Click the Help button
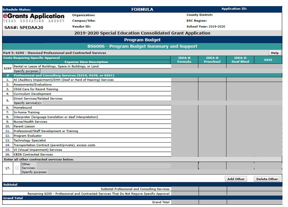 tap(275, 53)
